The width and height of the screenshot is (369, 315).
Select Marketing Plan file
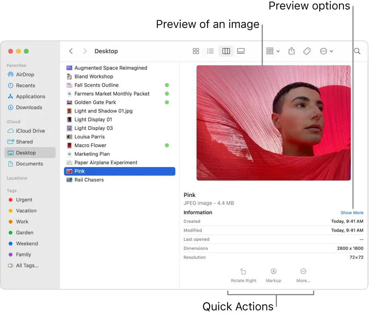(x=120, y=154)
